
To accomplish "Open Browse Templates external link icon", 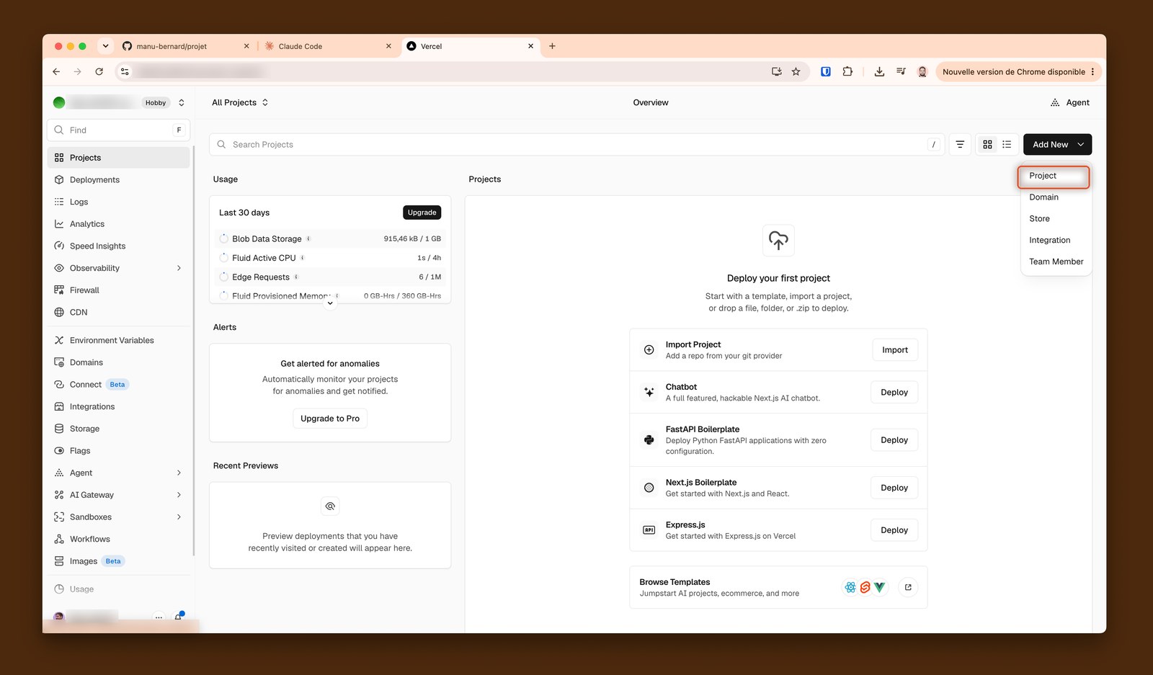I will tap(908, 588).
